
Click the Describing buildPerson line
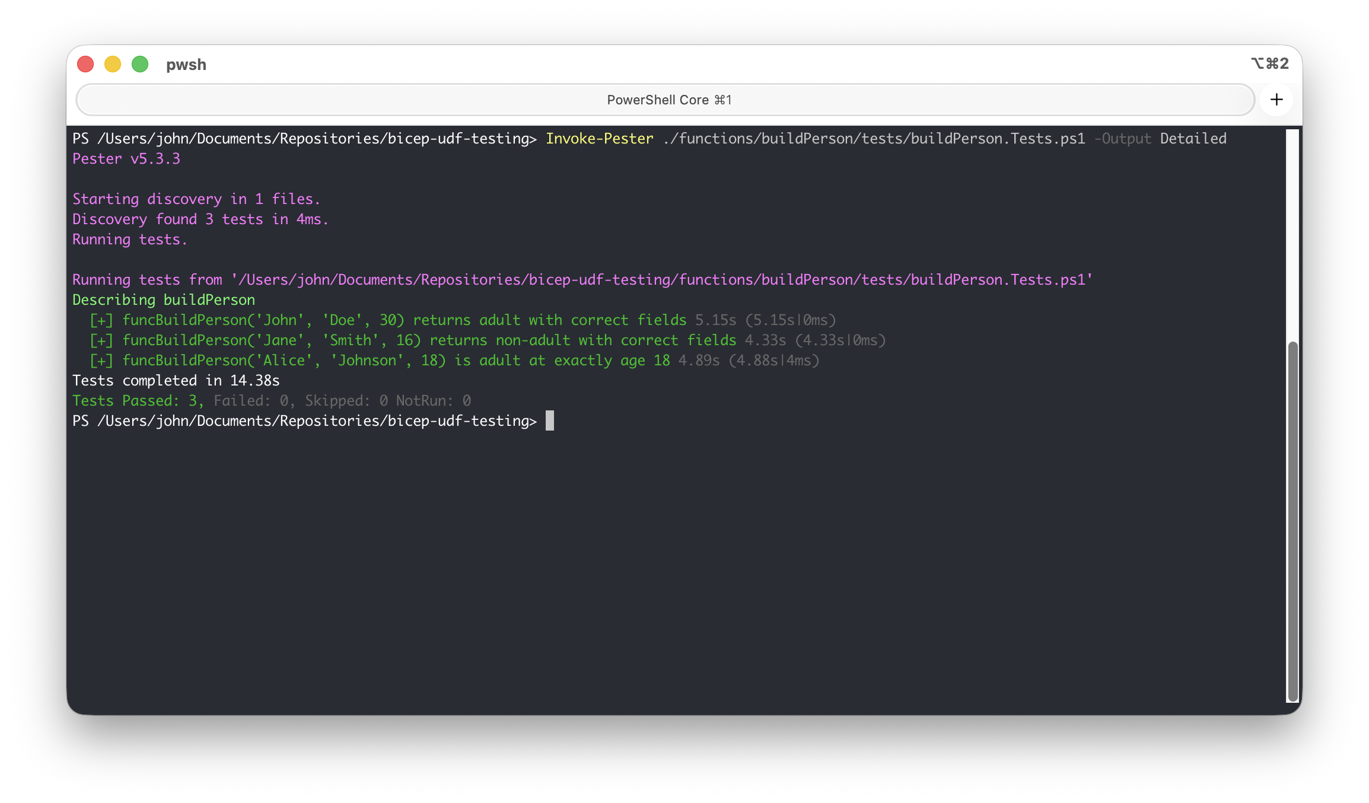coord(163,300)
